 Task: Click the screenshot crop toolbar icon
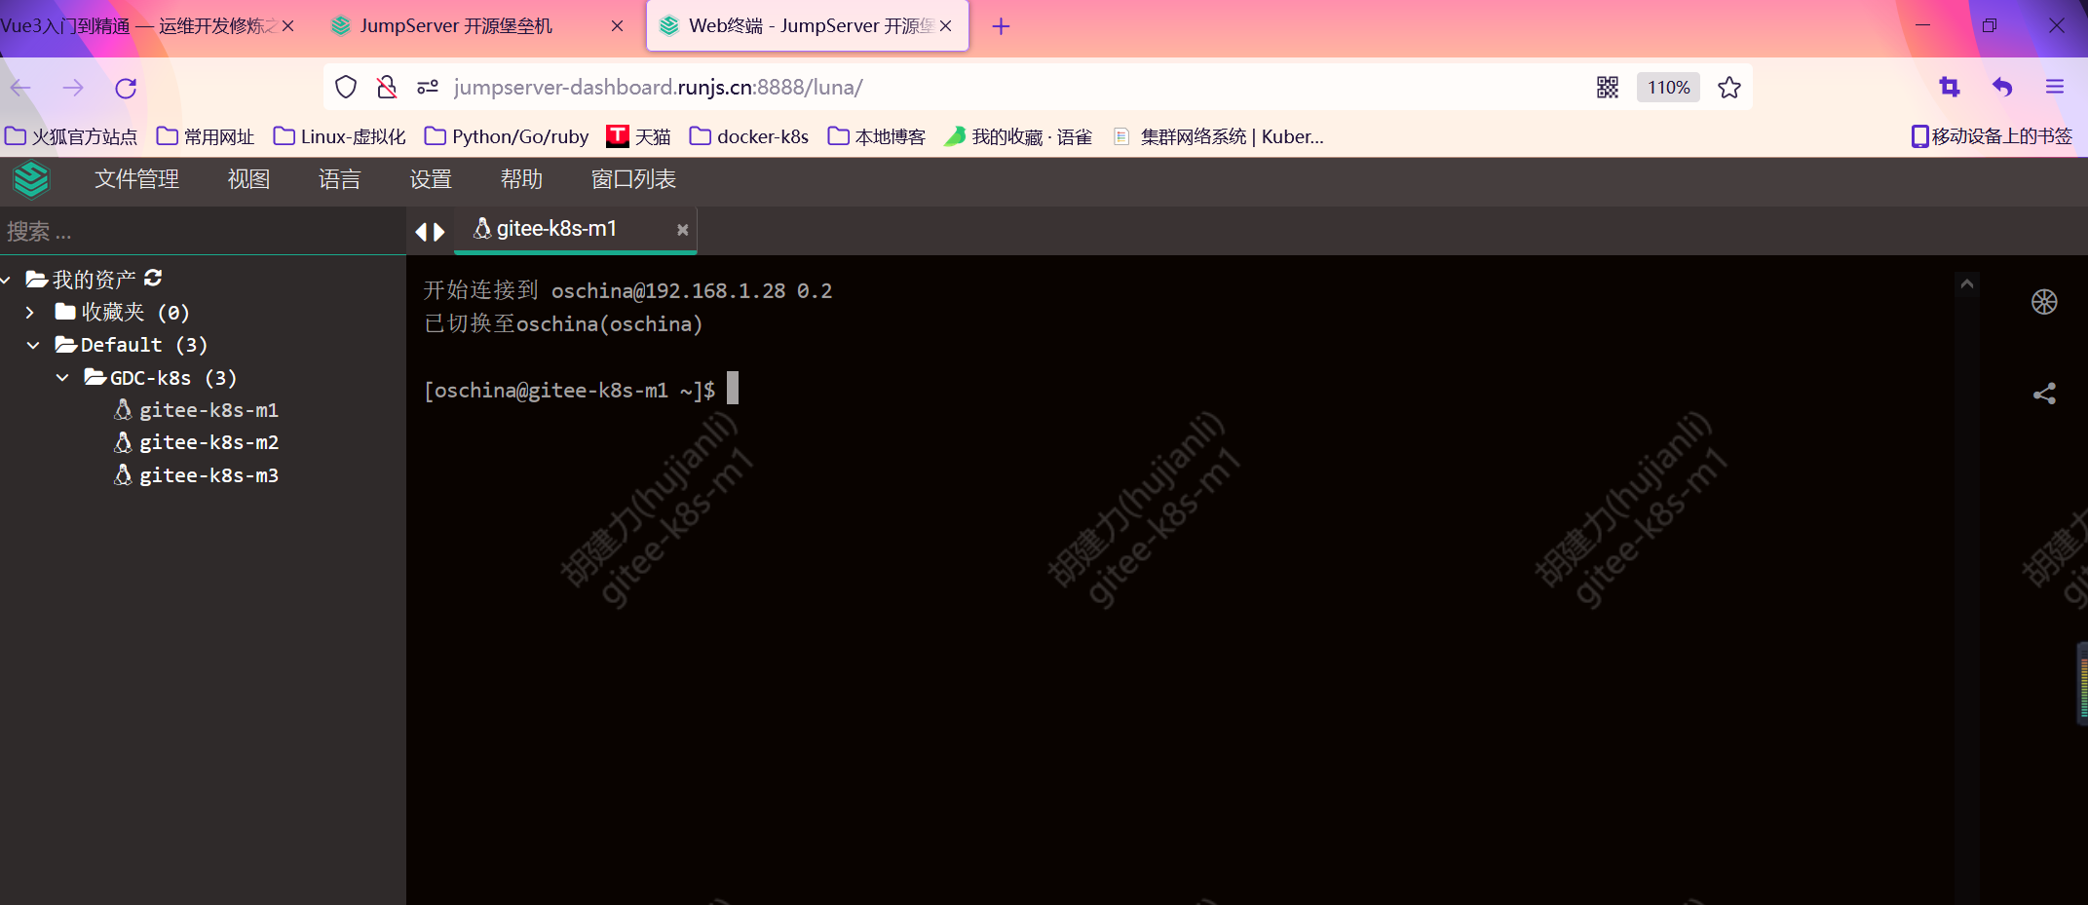(x=1950, y=88)
